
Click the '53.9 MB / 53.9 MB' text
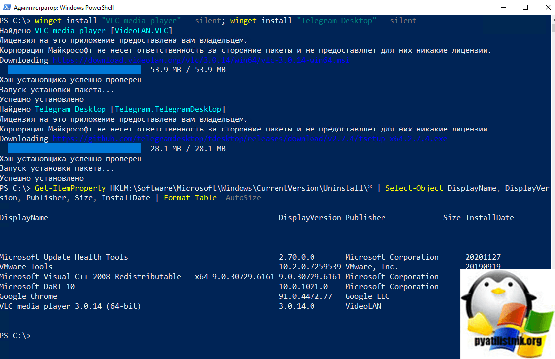(x=188, y=70)
